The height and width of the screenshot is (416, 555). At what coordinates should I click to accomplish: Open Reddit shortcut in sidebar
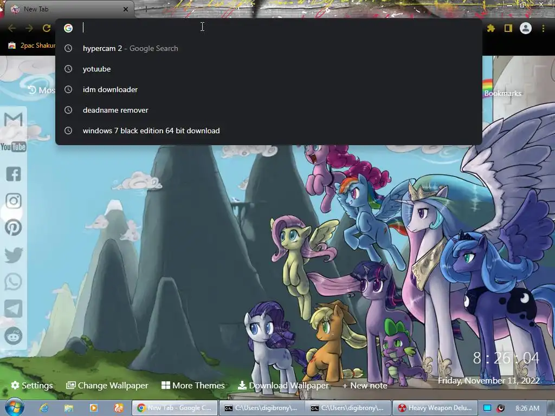pos(14,336)
